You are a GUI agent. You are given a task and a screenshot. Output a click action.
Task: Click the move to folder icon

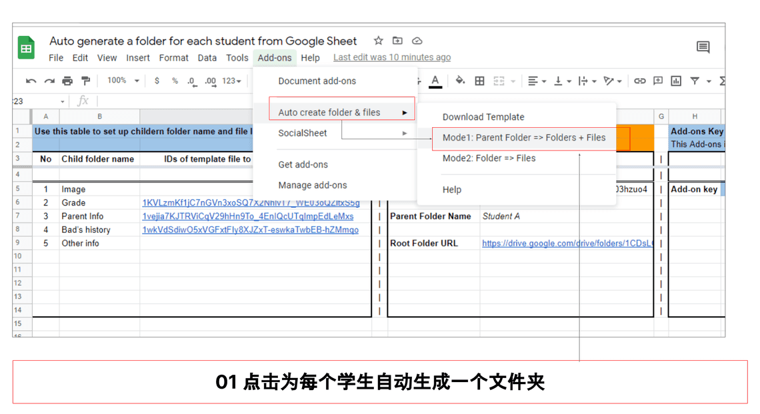point(397,41)
